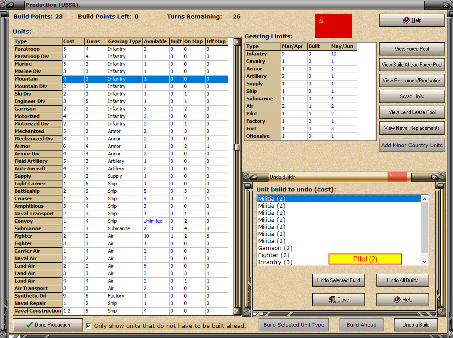453x338 pixels.
Task: Click Build Selected Unit Type
Action: pyautogui.click(x=293, y=325)
